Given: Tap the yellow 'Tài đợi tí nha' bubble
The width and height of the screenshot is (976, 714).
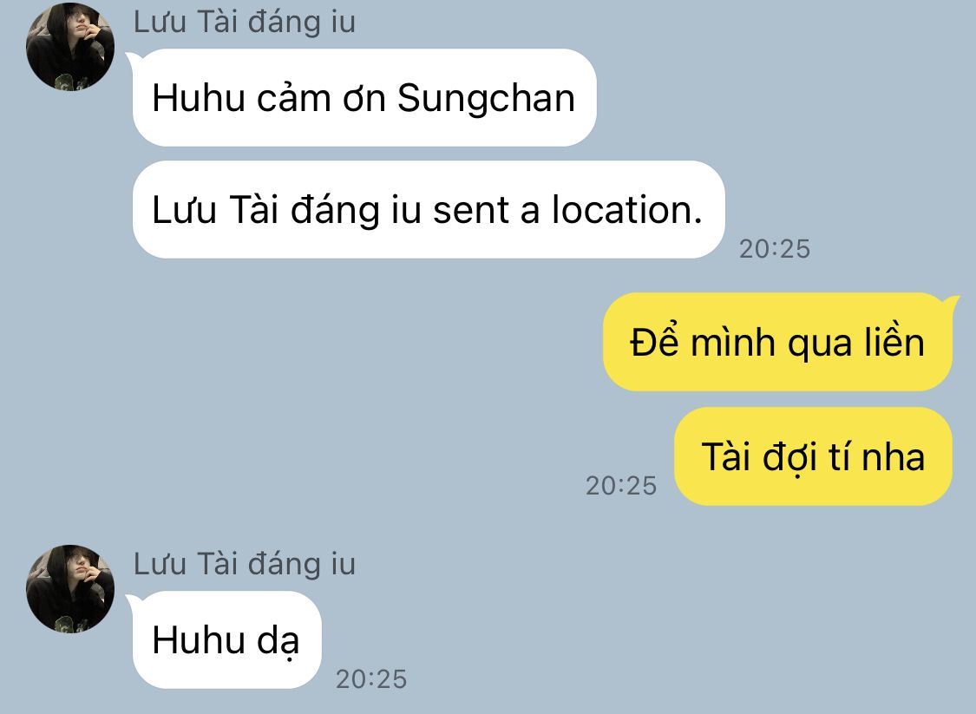Looking at the screenshot, I should [813, 456].
